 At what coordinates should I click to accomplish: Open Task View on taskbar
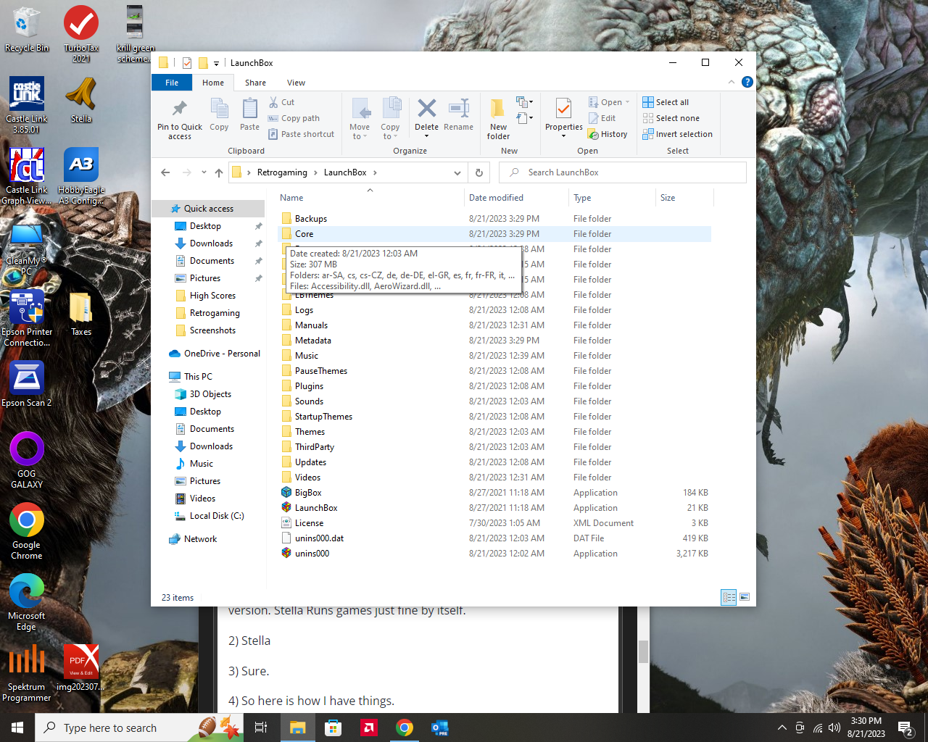(x=261, y=728)
